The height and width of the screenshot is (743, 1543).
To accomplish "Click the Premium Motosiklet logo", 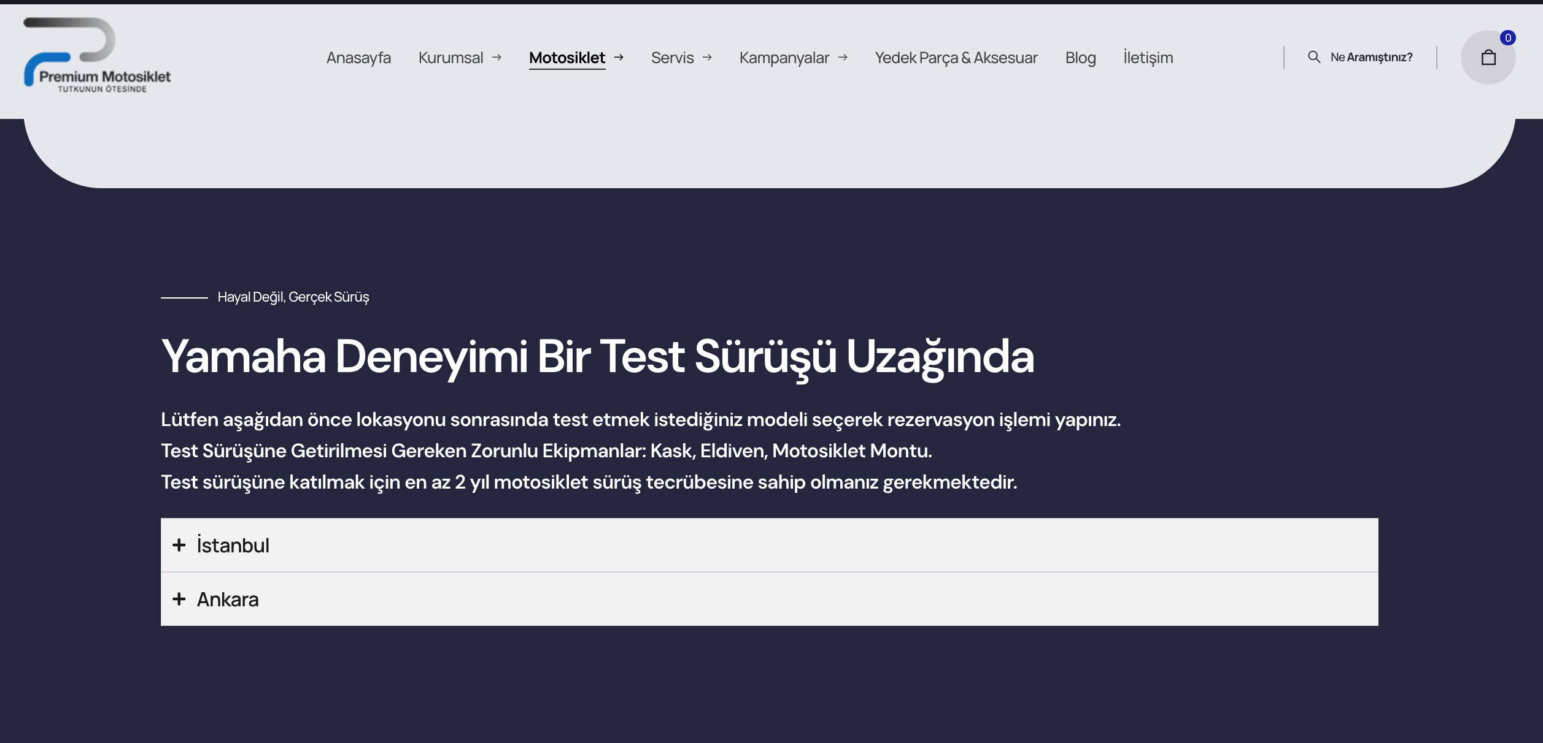I will (97, 56).
